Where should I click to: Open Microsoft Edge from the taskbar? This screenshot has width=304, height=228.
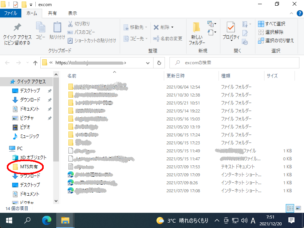coord(46,220)
